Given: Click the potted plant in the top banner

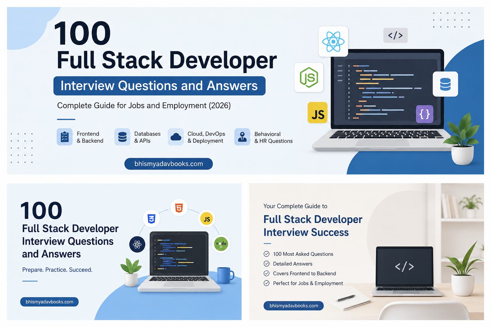Looking at the screenshot, I should 462,139.
